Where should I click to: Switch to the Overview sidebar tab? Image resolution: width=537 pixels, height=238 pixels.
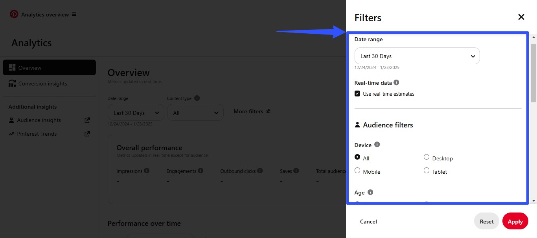pos(29,67)
